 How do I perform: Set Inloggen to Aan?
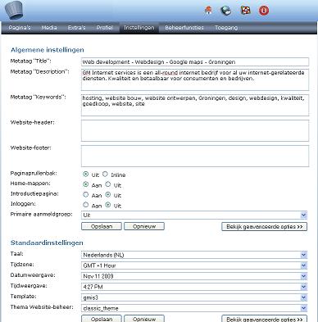click(x=86, y=205)
